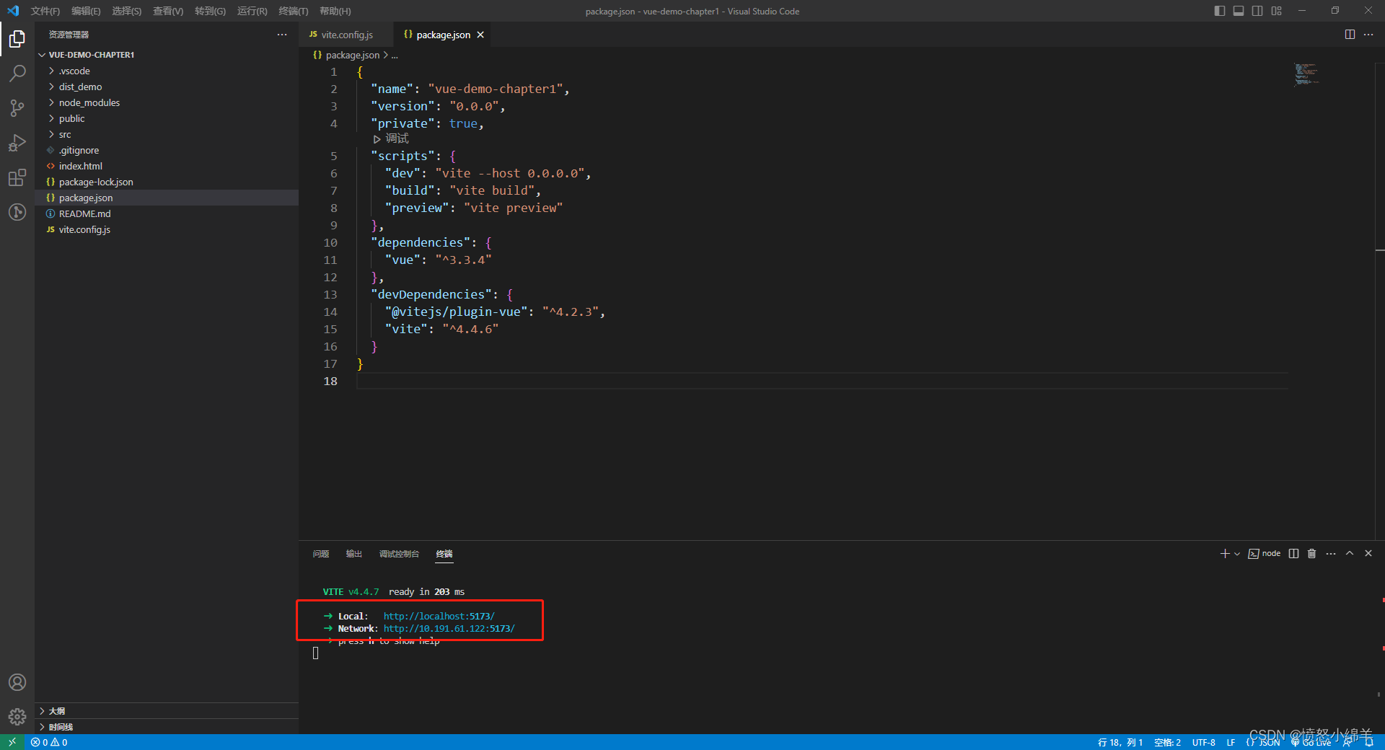
Task: Close the package.json editor tab
Action: [480, 35]
